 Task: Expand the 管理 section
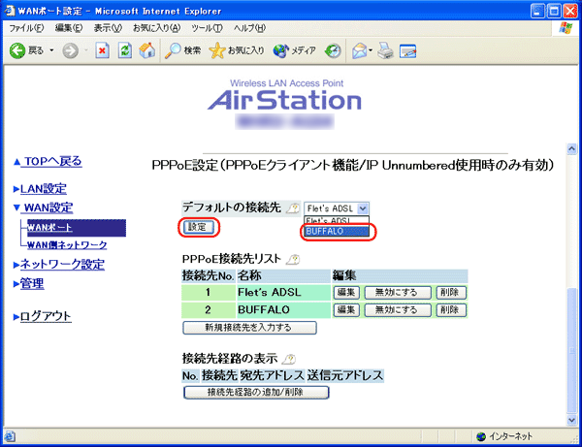[x=28, y=284]
